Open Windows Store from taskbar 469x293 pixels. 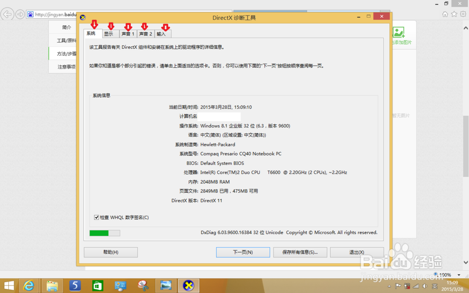[98, 286]
